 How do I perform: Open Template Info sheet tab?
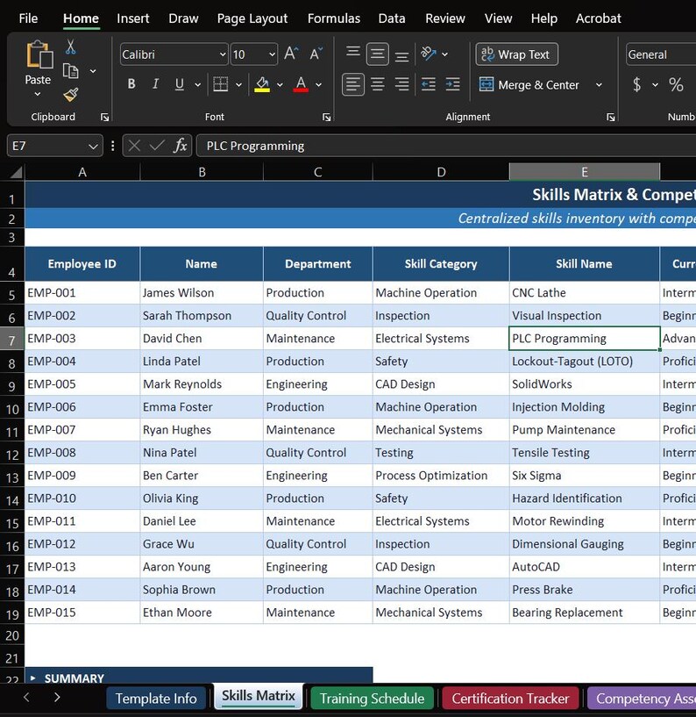pos(156,699)
